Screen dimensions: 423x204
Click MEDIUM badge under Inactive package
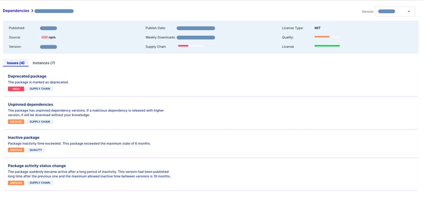point(16,150)
